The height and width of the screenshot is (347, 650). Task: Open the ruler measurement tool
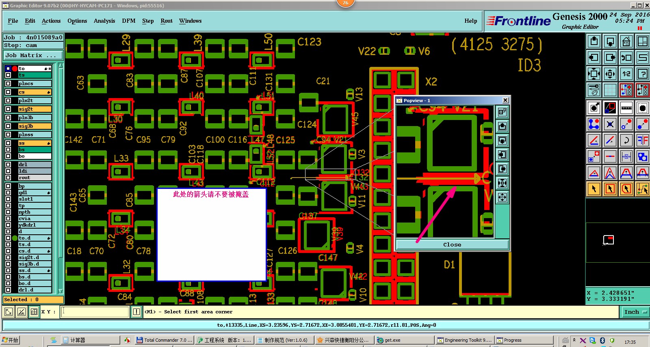coord(626,108)
